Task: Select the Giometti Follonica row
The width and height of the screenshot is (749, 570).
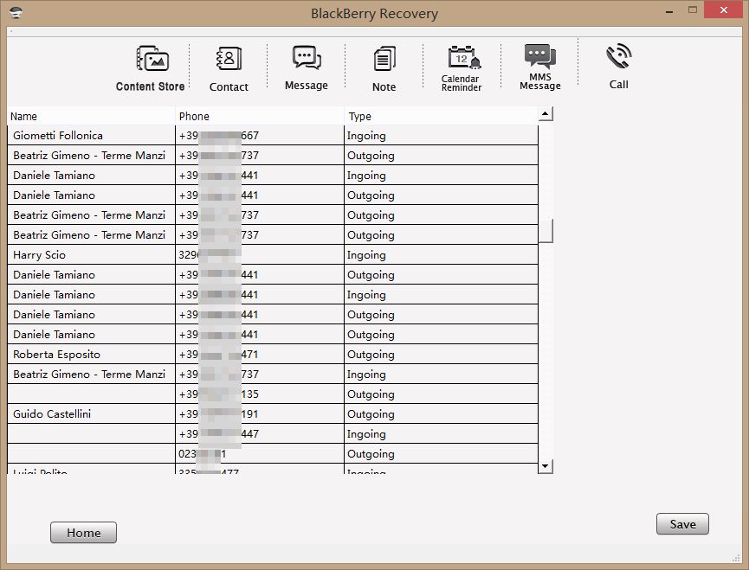Action: [x=273, y=136]
